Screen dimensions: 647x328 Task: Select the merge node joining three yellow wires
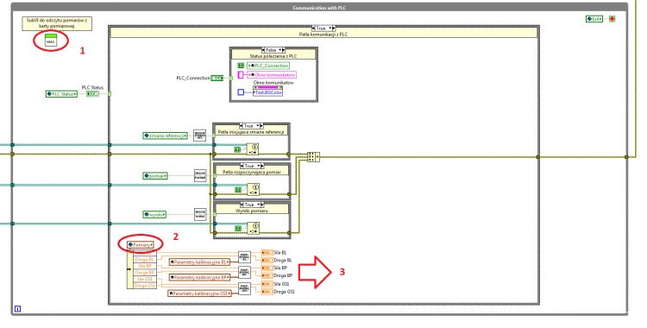(313, 157)
